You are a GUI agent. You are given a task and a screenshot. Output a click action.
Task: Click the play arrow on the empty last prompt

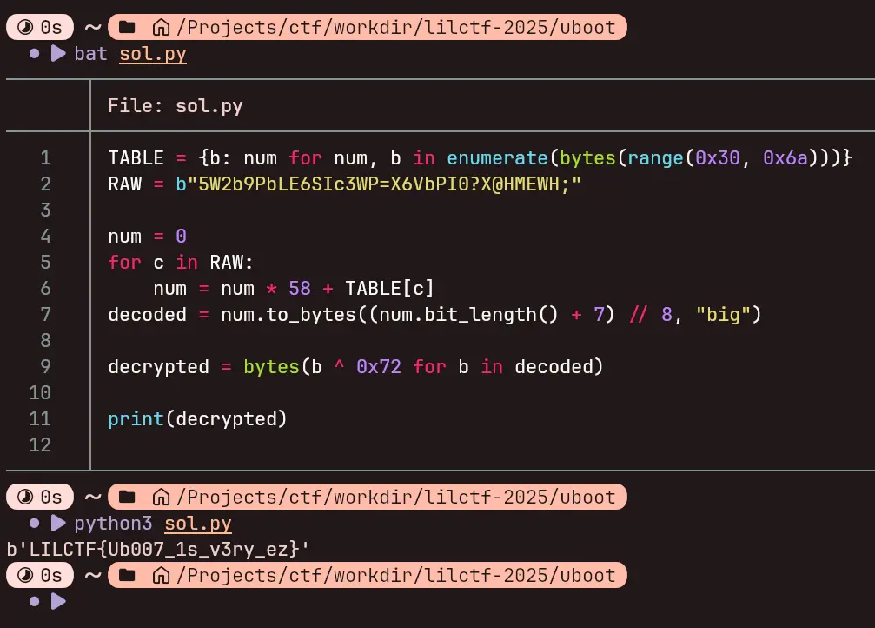point(58,601)
